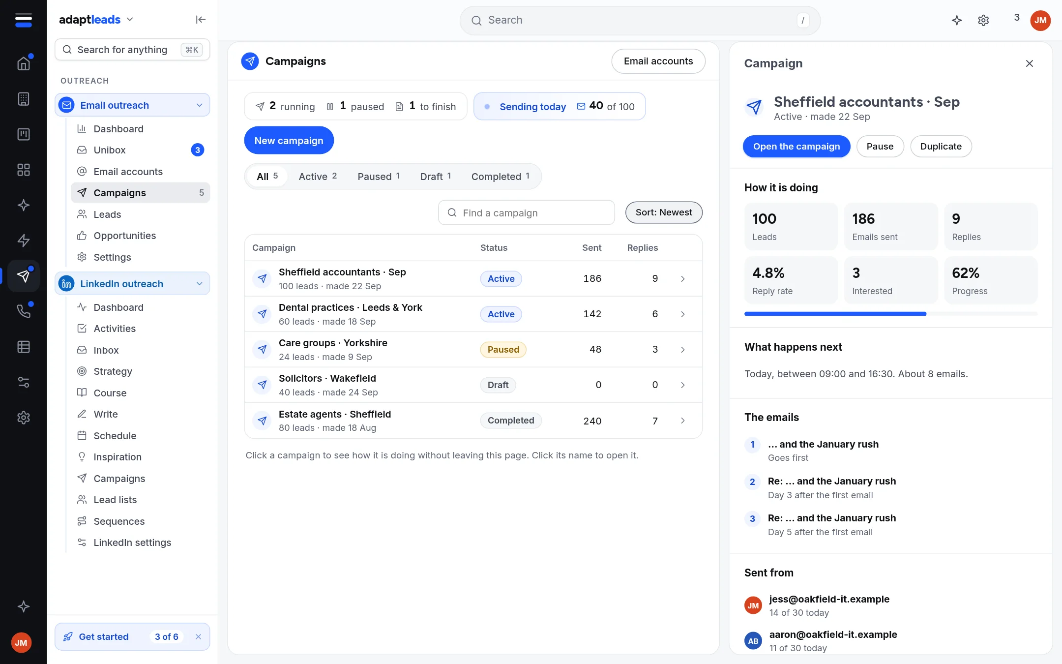Click the campaign progress bar

click(891, 314)
